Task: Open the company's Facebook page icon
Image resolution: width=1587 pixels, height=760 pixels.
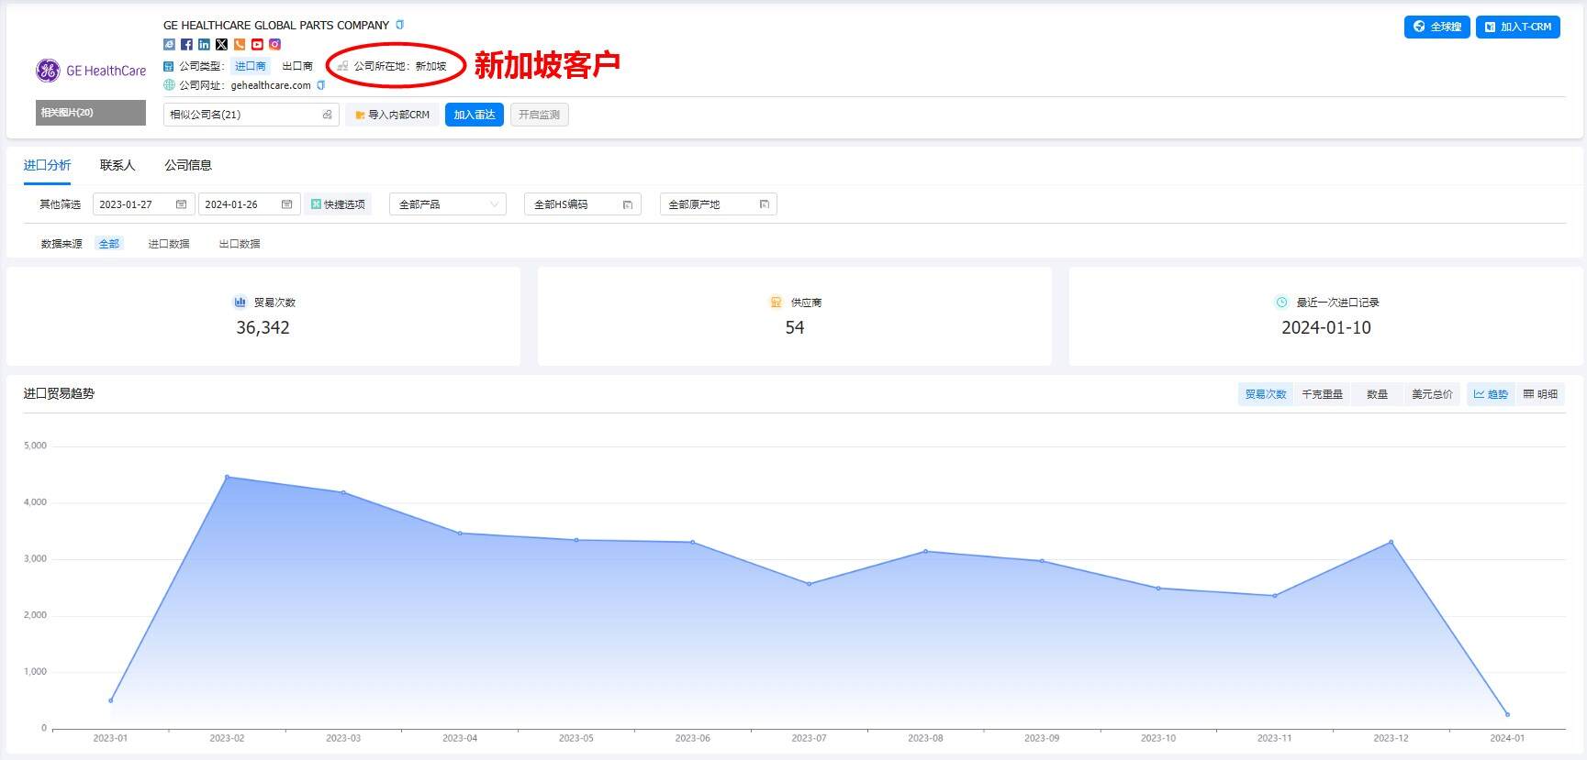Action: click(186, 44)
